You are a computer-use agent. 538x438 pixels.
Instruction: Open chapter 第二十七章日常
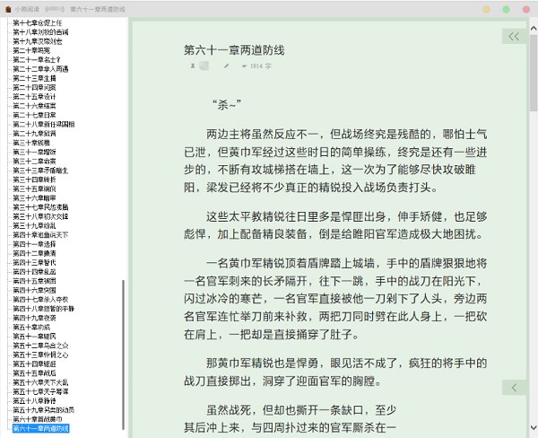[x=34, y=115]
